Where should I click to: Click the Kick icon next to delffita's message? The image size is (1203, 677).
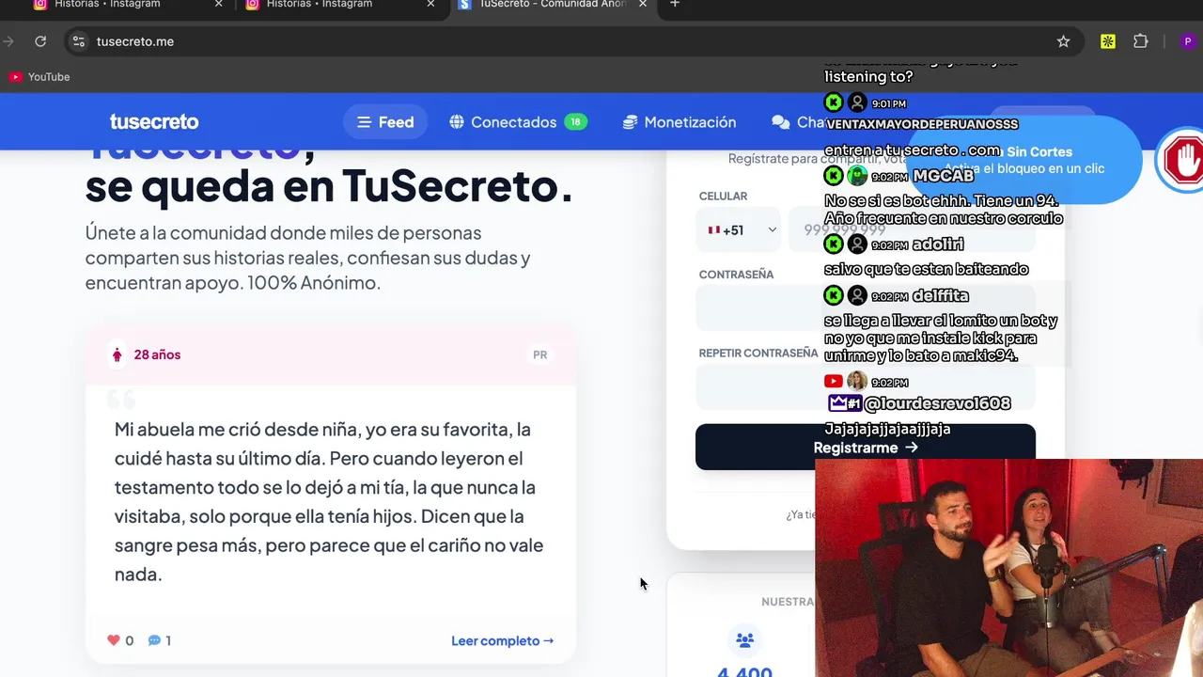coord(834,295)
